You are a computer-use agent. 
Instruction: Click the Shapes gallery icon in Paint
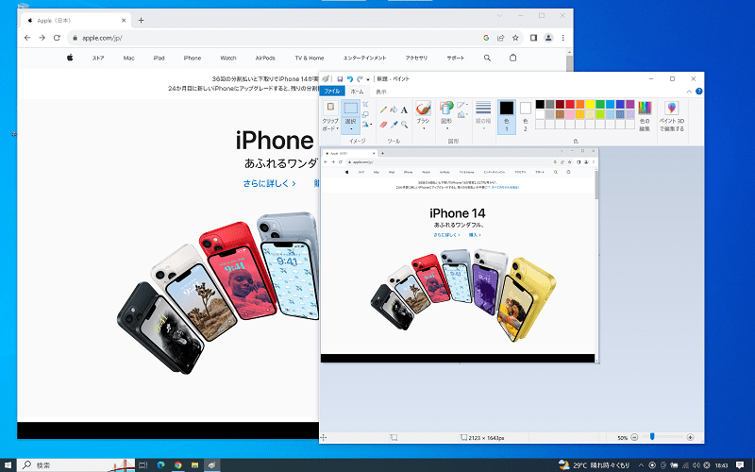click(x=446, y=108)
